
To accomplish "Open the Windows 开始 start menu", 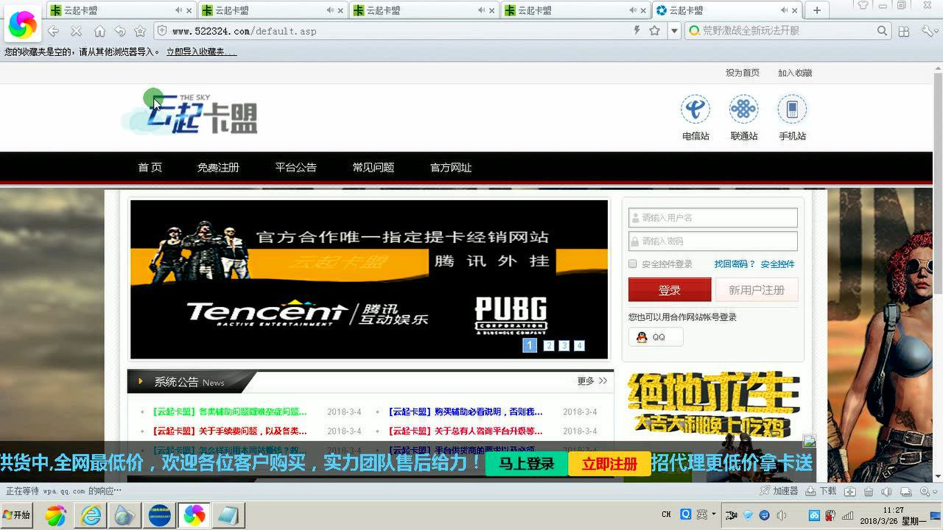I will point(17,515).
